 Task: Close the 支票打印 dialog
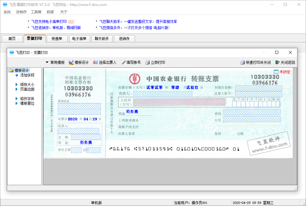pyautogui.click(x=290, y=52)
